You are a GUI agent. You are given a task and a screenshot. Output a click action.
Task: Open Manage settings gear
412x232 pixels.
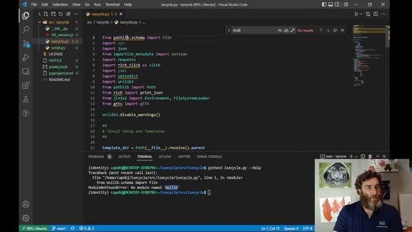click(x=26, y=218)
